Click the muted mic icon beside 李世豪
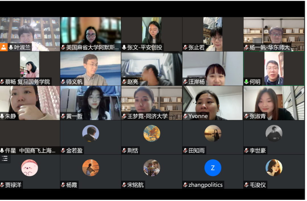307x201 pixels. click(x=246, y=151)
